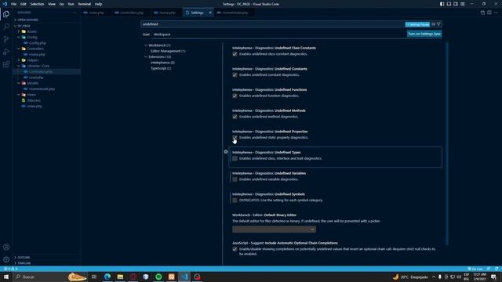Image resolution: width=502 pixels, height=282 pixels.
Task: Expand the Helpers folder
Action: click(19, 60)
